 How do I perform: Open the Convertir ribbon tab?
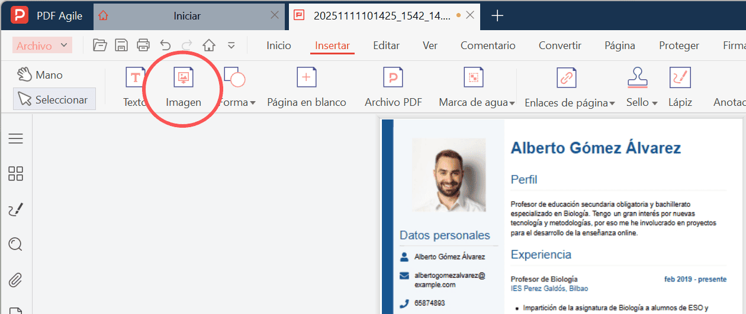(x=559, y=46)
